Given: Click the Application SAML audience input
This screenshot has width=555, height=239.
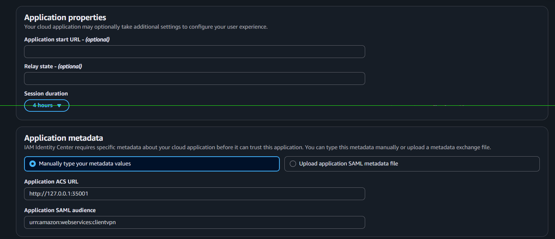Looking at the screenshot, I should (194, 222).
